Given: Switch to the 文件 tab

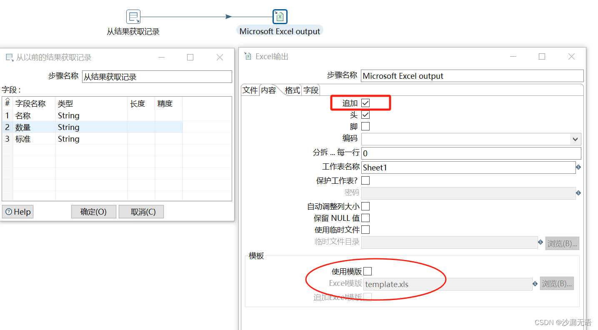Looking at the screenshot, I should (250, 90).
